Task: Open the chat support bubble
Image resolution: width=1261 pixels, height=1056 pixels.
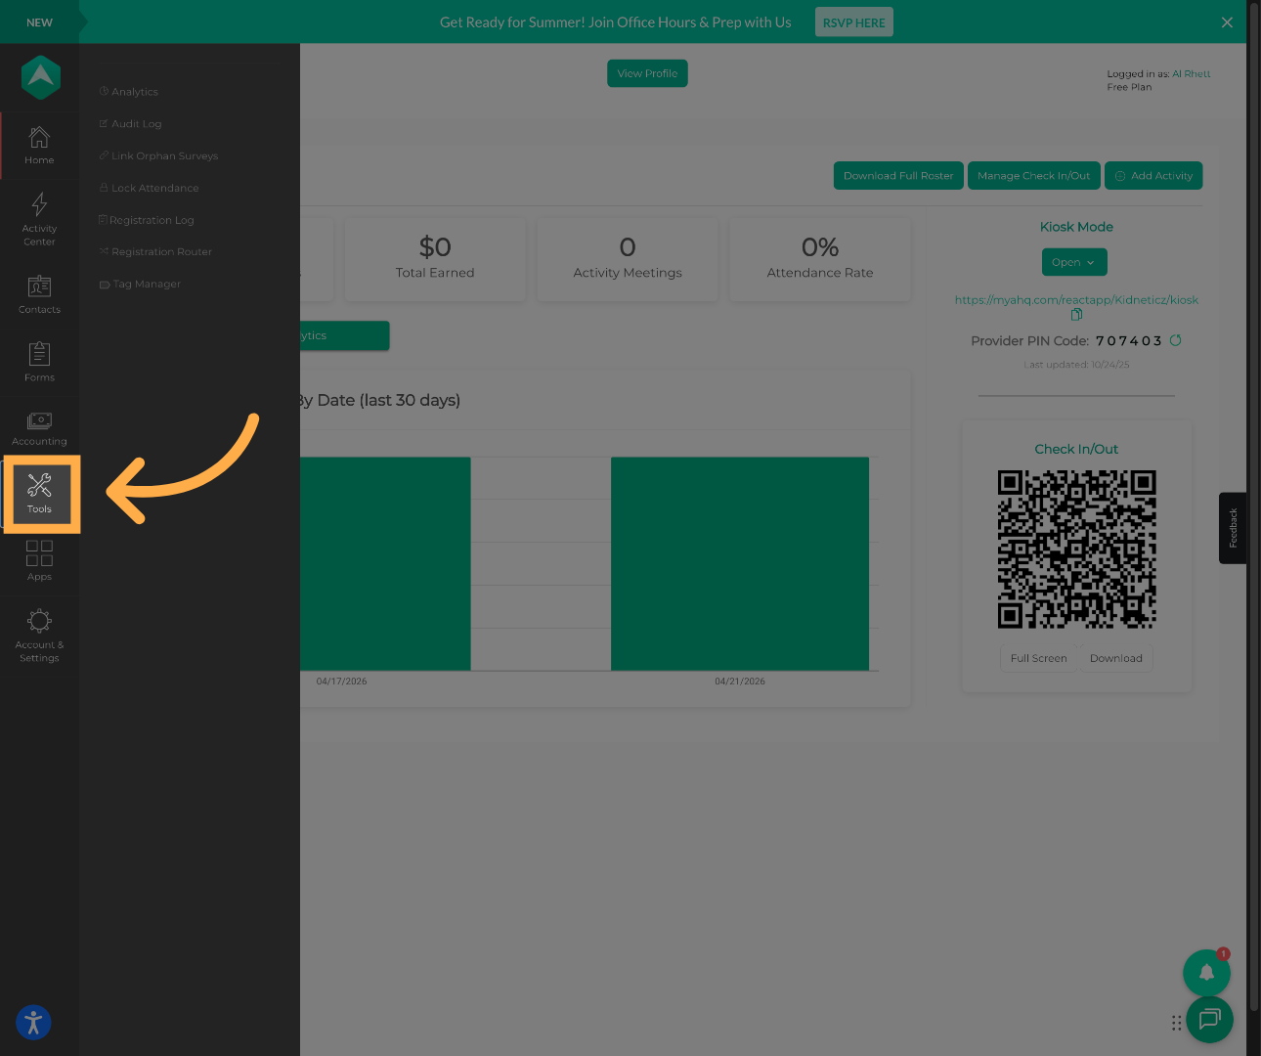Action: [x=1209, y=1020]
